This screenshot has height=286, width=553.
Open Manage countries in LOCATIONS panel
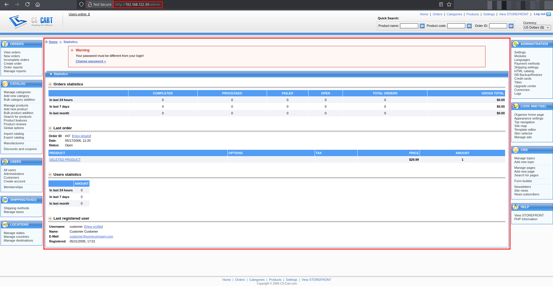click(x=16, y=237)
